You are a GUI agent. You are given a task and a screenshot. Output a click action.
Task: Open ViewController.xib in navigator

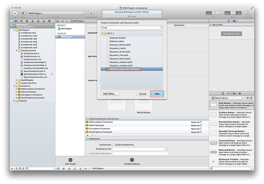[x=32, y=59]
